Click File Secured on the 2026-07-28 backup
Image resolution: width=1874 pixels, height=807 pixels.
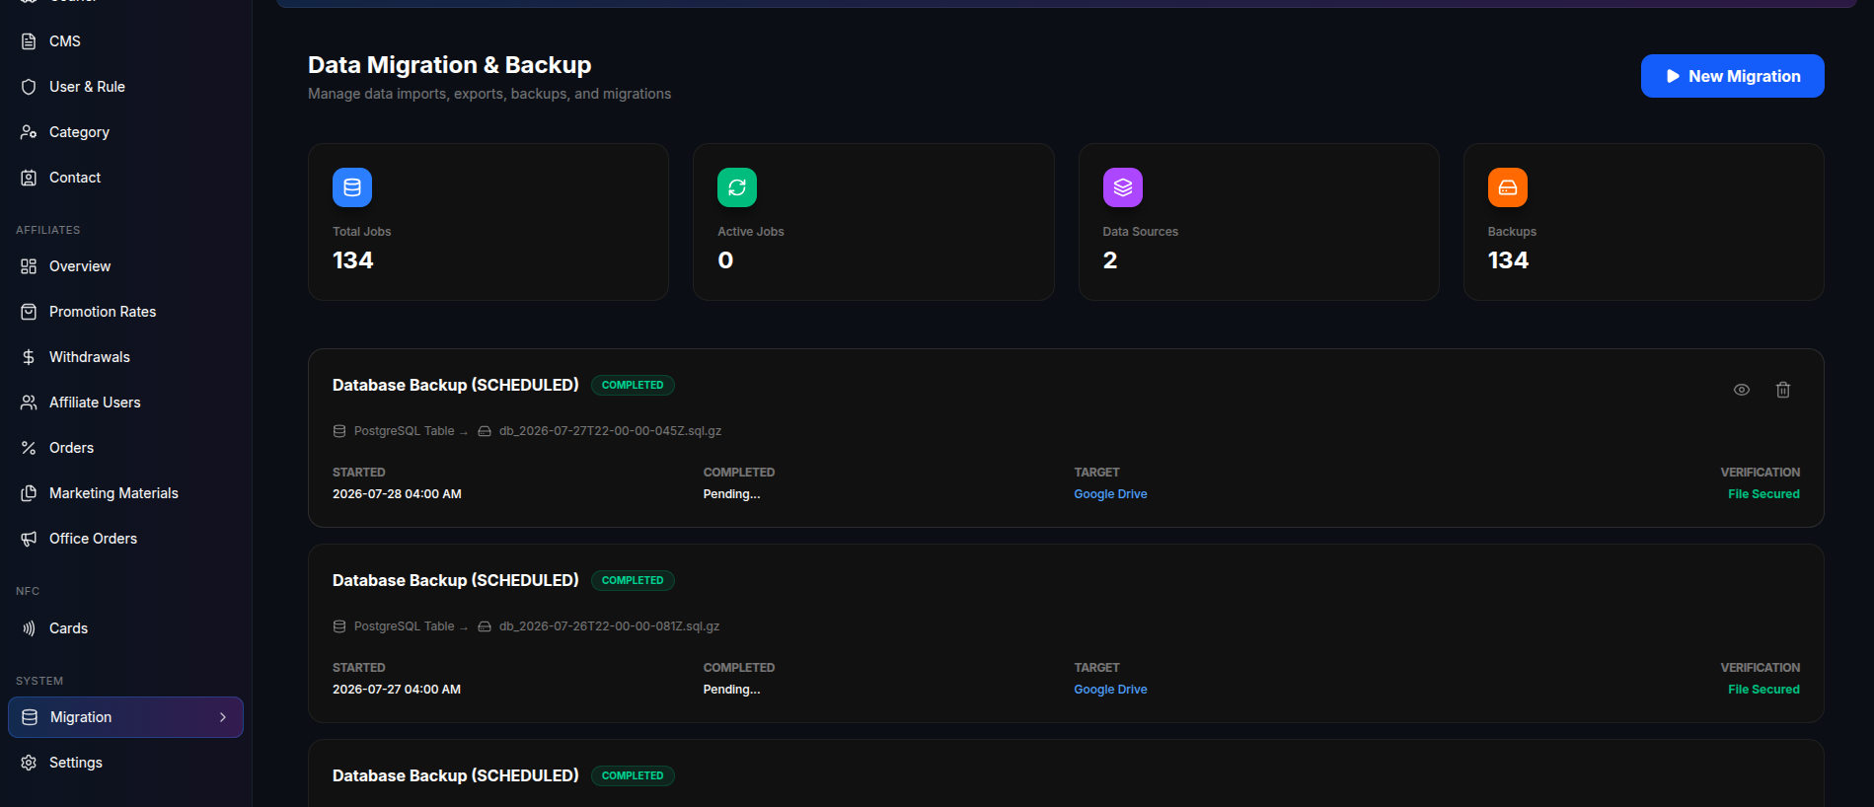(1763, 494)
